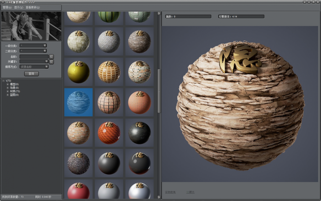Click the 查询 search button
The image size is (321, 201).
coord(31,74)
